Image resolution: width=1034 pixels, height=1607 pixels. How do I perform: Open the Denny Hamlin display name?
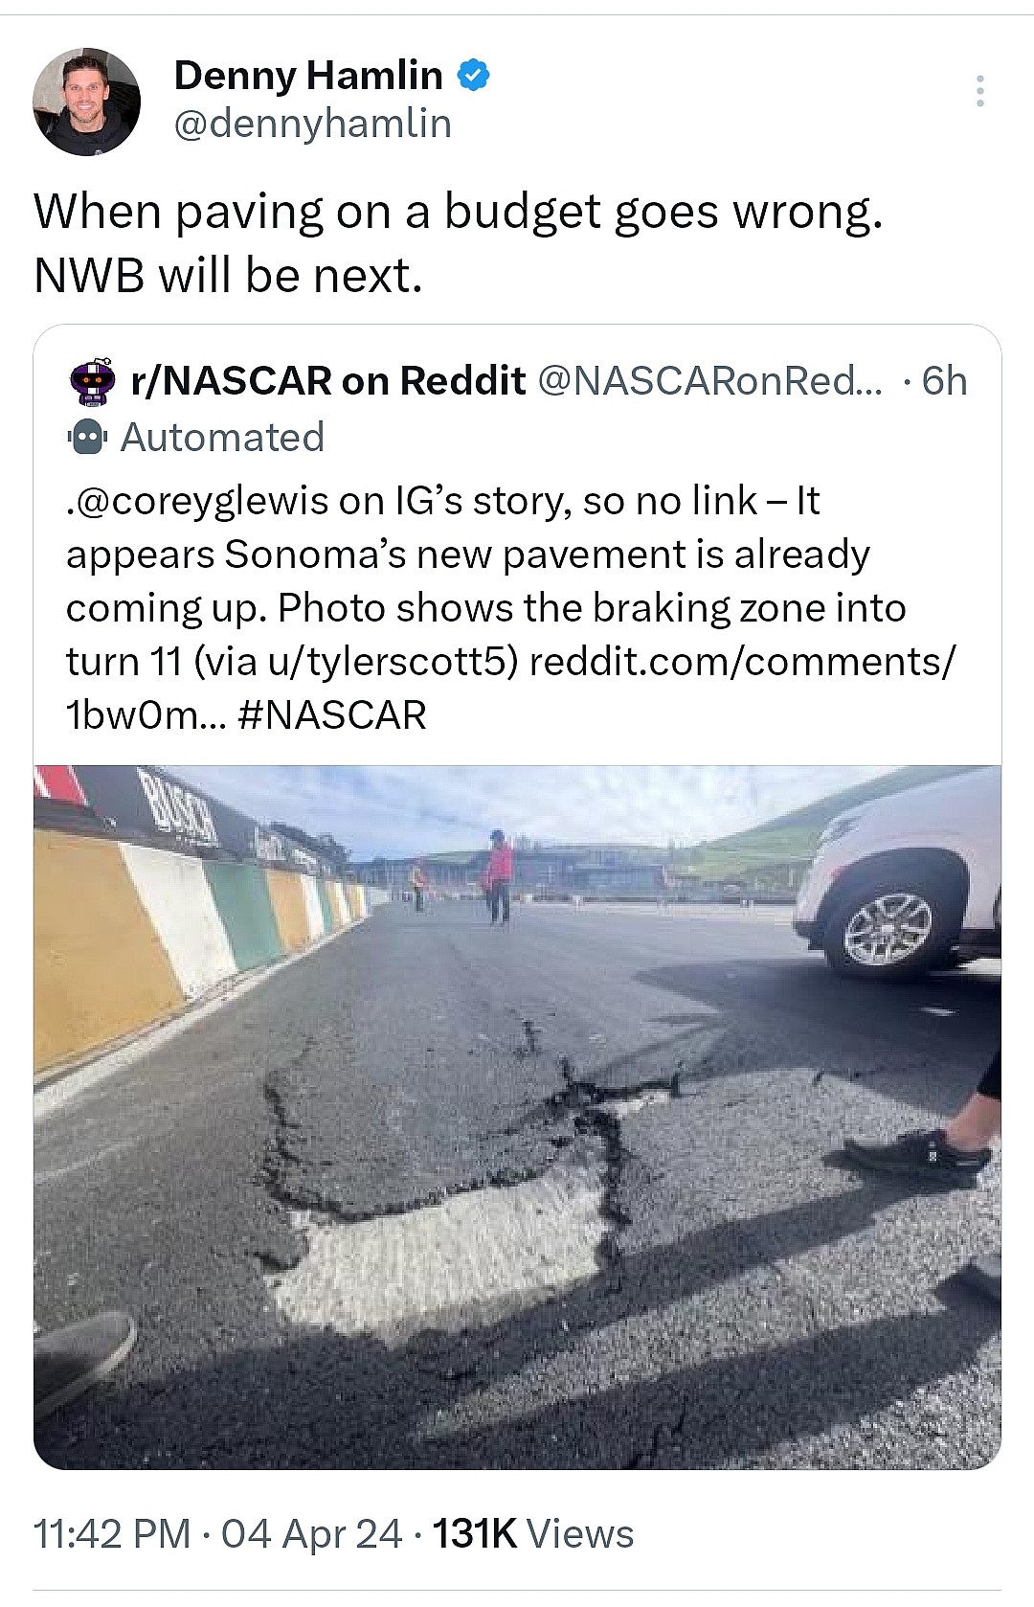307,75
